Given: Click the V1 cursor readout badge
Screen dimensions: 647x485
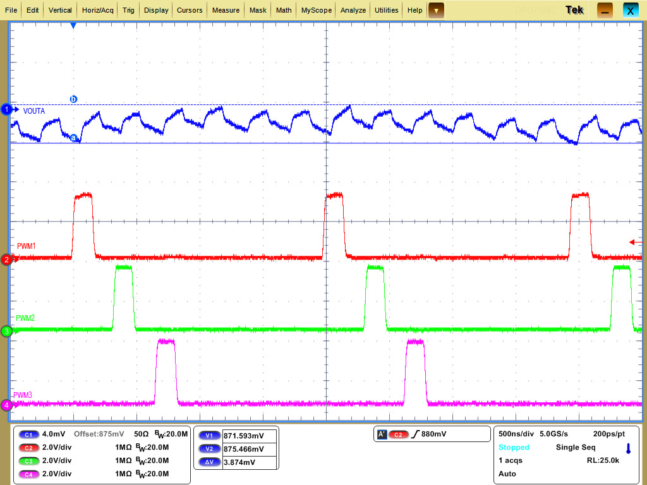Looking at the screenshot, I should [209, 435].
